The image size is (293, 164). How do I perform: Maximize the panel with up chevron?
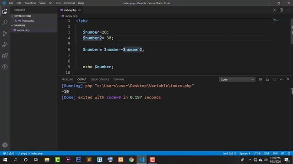(x=281, y=79)
